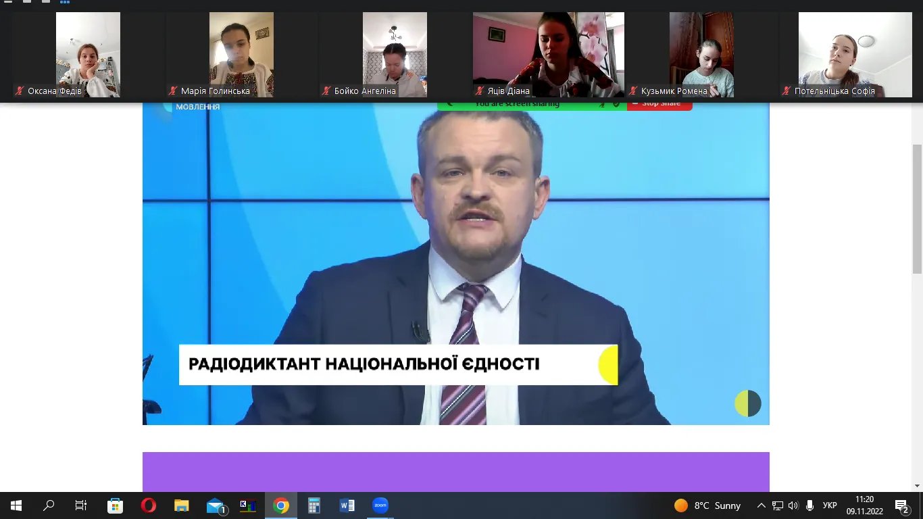The width and height of the screenshot is (923, 519).
Task: Switch the УКР keyboard language
Action: (830, 505)
